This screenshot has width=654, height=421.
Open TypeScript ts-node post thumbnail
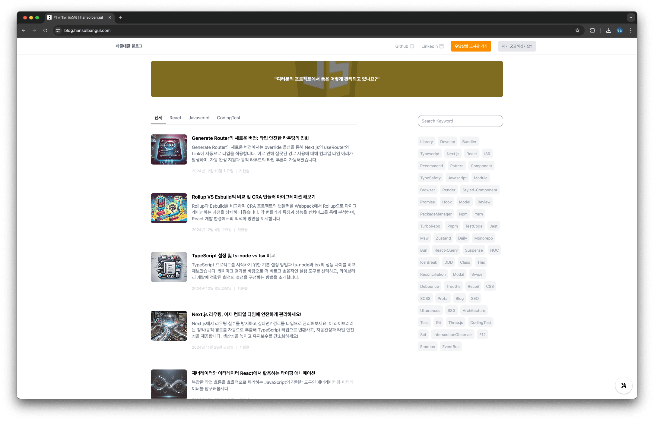click(x=169, y=267)
